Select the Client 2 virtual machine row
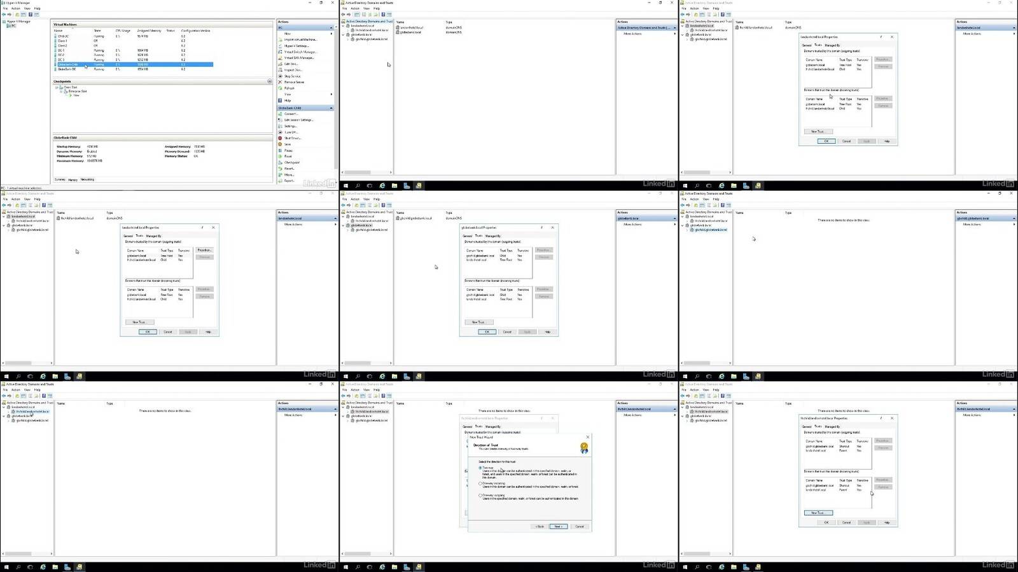This screenshot has width=1018, height=572. [132, 45]
